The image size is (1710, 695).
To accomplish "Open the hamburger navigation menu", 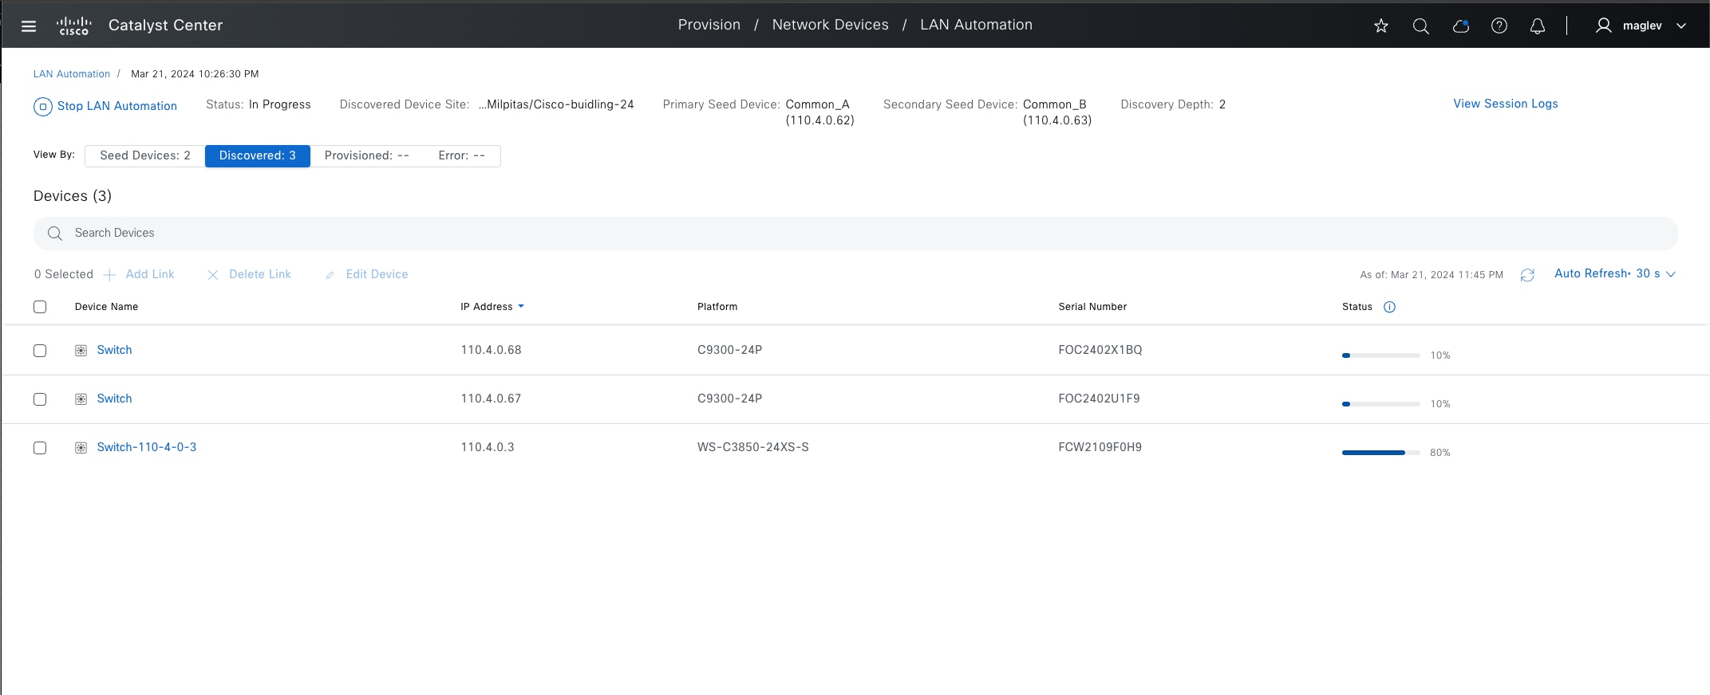I will click(29, 26).
